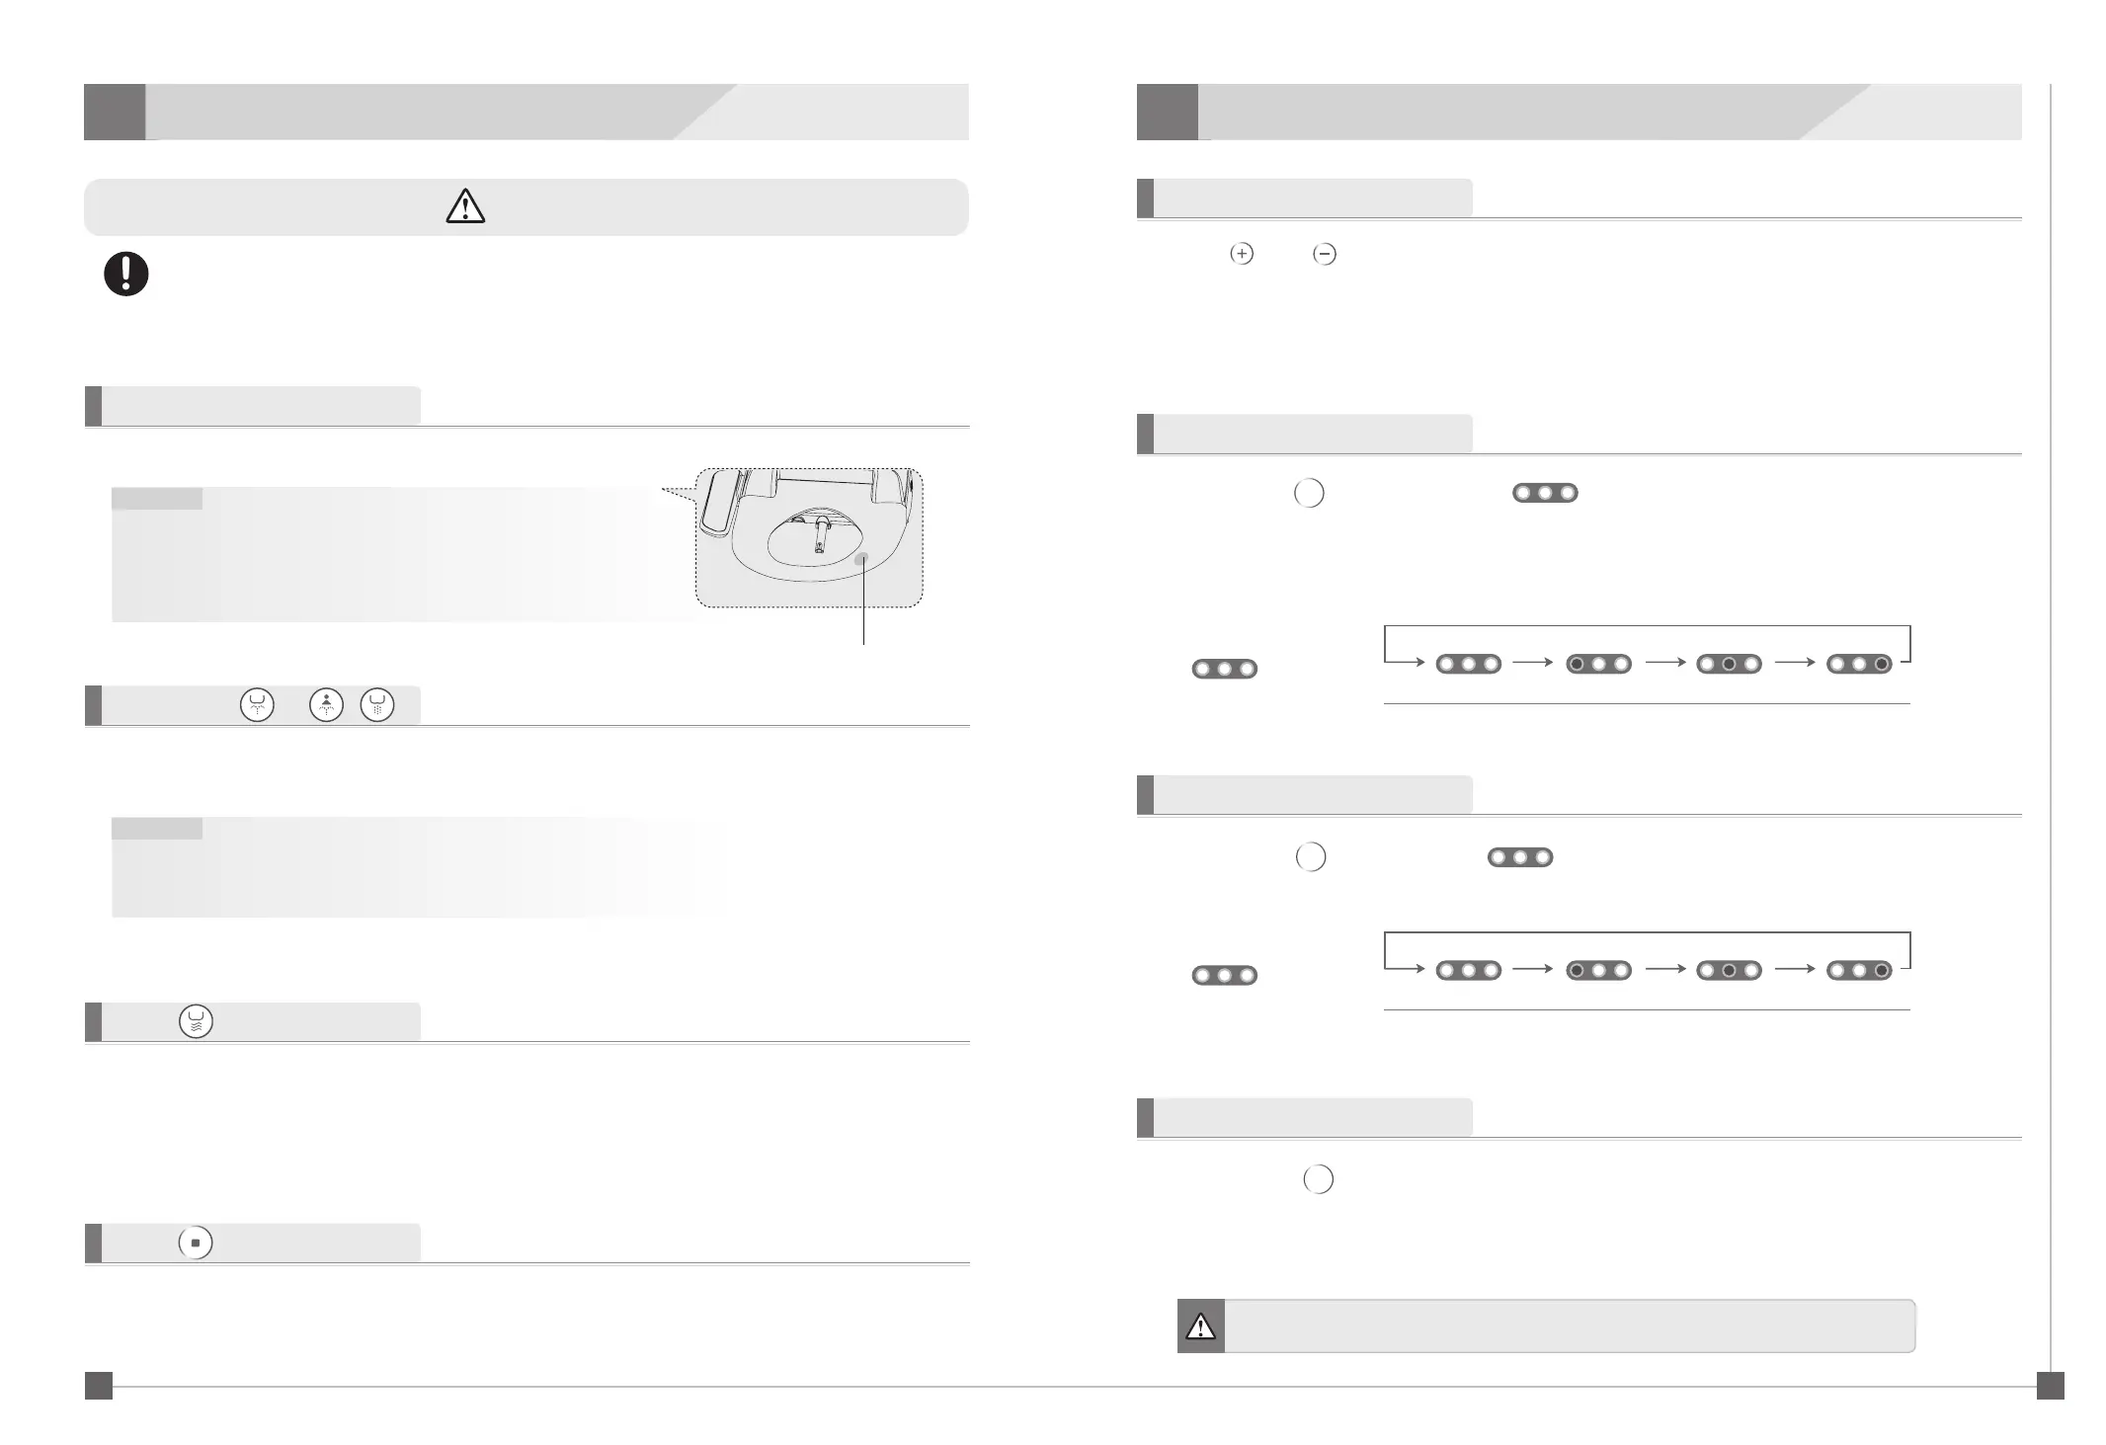Click the lower-sequence indicator with left LED dark

[x=1598, y=970]
